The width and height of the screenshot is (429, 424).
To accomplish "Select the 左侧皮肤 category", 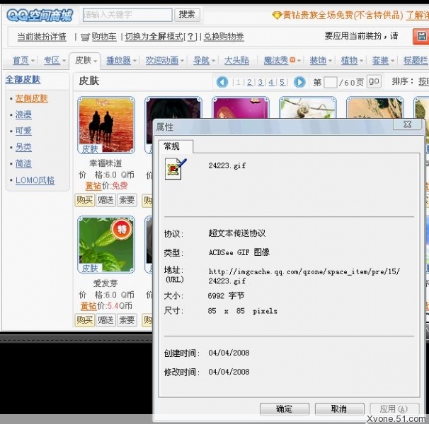I will pyautogui.click(x=31, y=98).
